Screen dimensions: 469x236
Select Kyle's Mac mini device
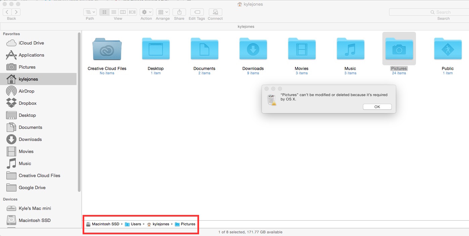pos(38,208)
